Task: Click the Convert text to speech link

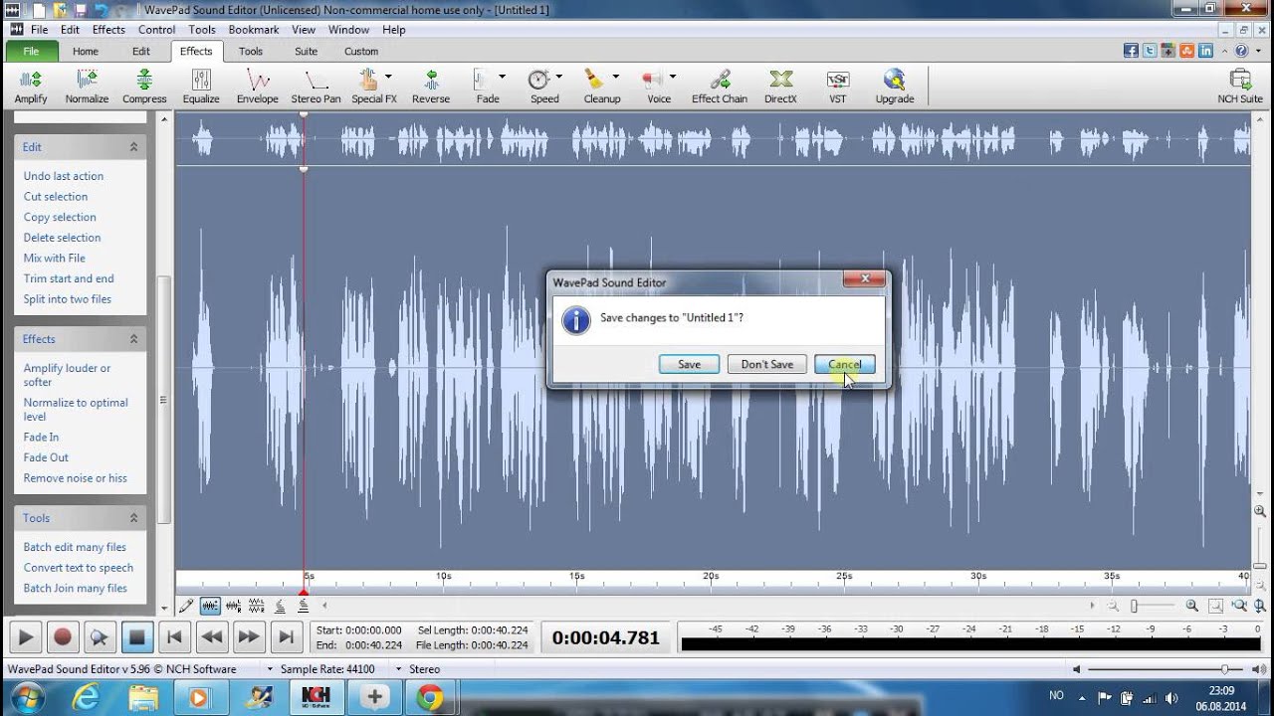Action: pyautogui.click(x=79, y=568)
